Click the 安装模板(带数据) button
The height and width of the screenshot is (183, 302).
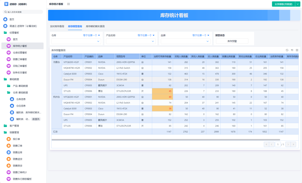(283, 4)
